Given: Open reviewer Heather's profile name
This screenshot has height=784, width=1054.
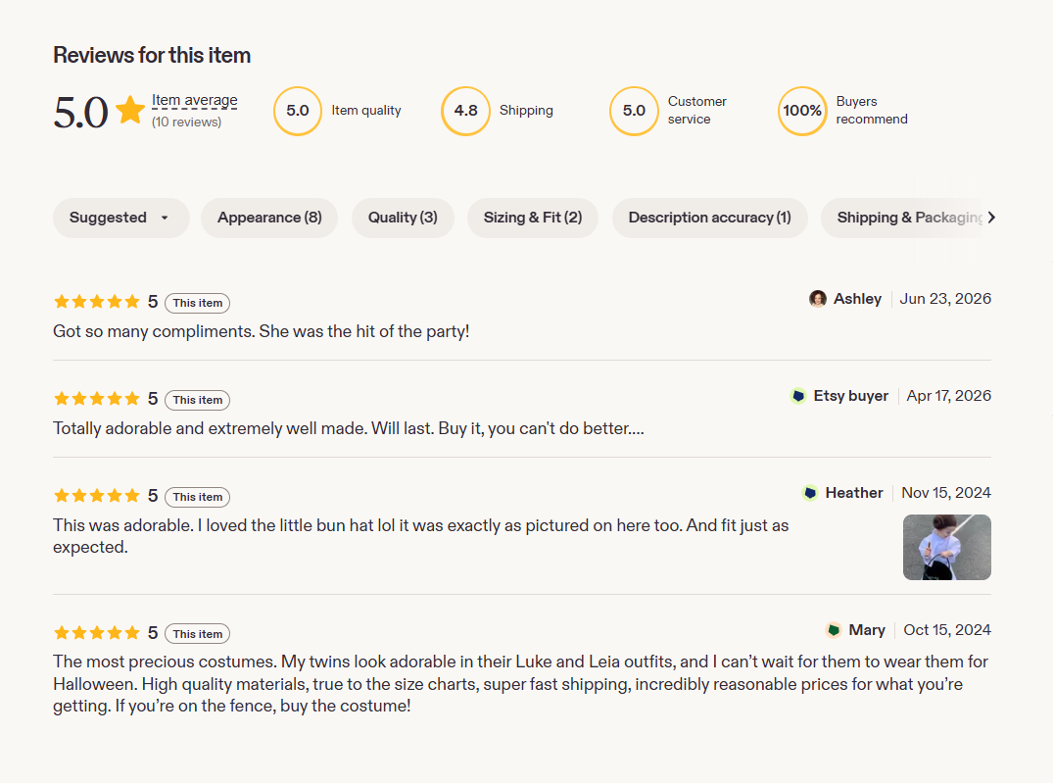Looking at the screenshot, I should pyautogui.click(x=854, y=493).
